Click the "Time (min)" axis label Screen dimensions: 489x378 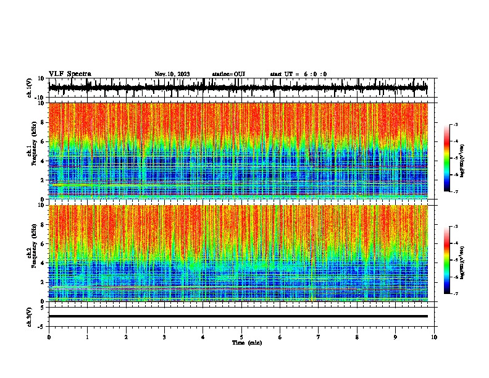coord(247,343)
